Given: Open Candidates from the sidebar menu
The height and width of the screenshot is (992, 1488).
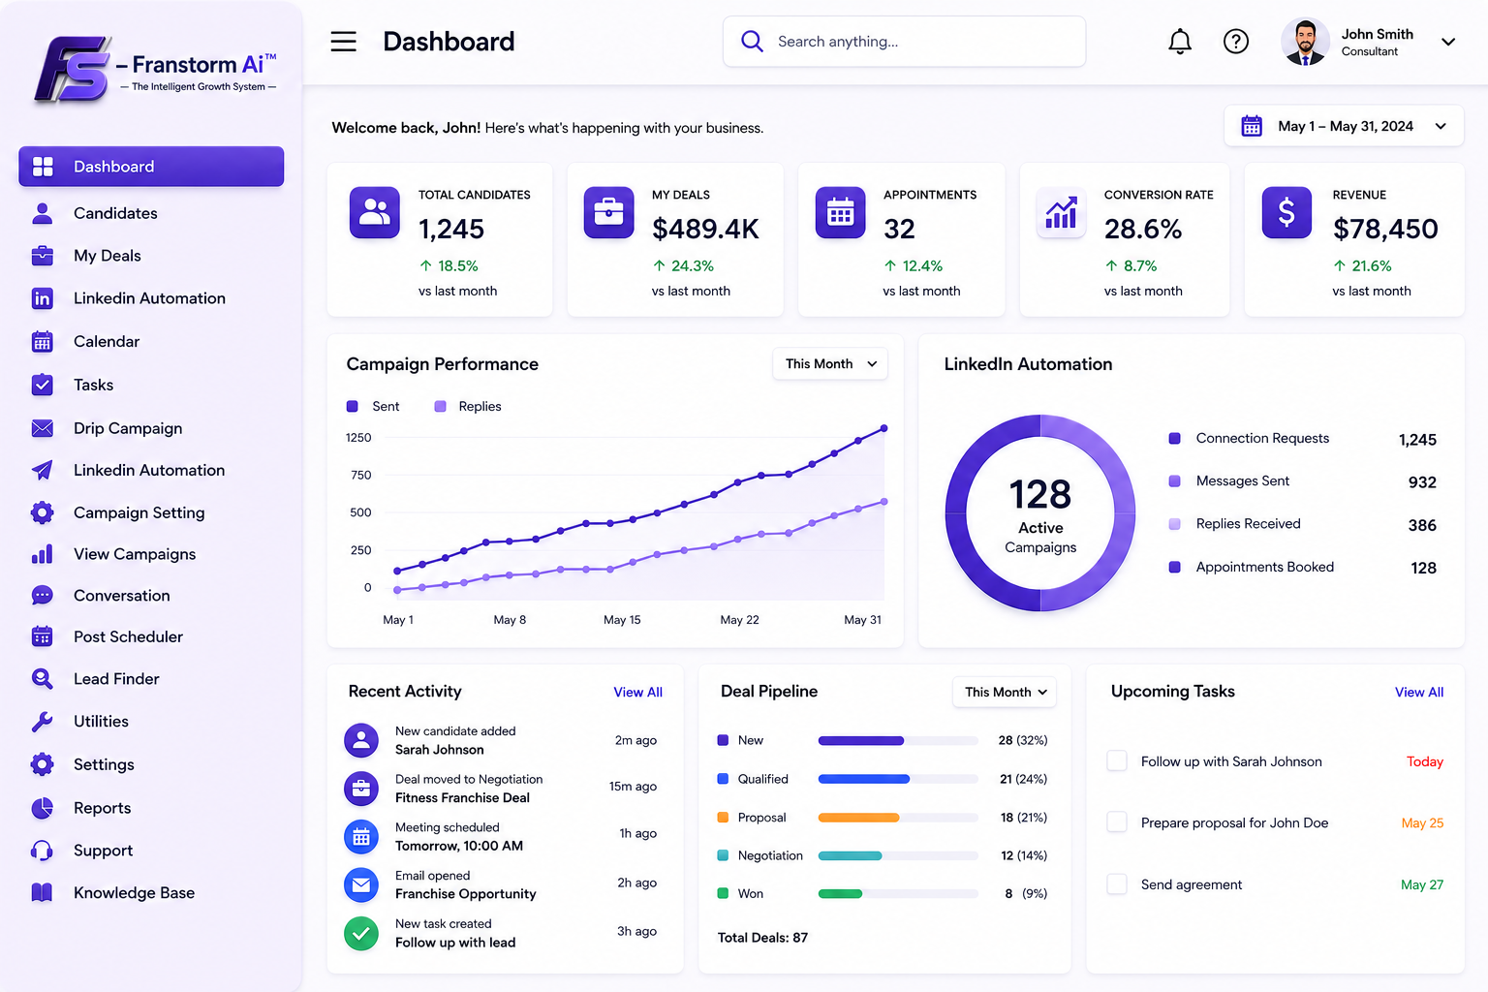Looking at the screenshot, I should point(115,213).
